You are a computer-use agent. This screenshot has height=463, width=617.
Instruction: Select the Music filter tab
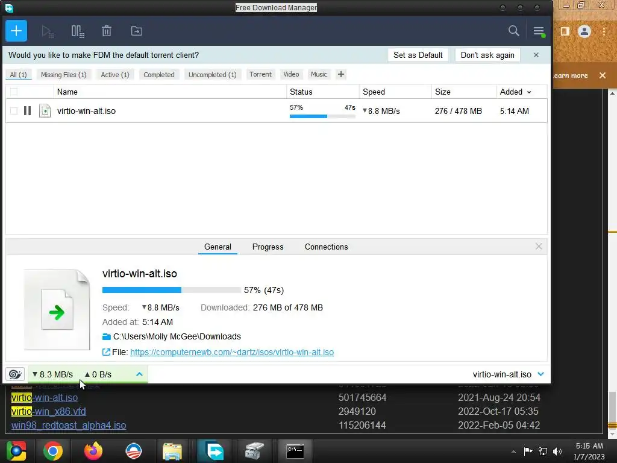[x=319, y=74]
